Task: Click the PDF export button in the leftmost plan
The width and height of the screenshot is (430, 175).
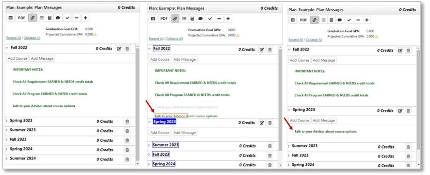Action: coord(21,18)
